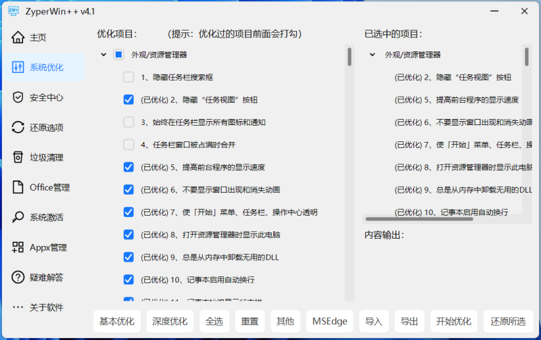Click the grid icon for Appx管理
This screenshot has width=541, height=340.
(x=18, y=247)
